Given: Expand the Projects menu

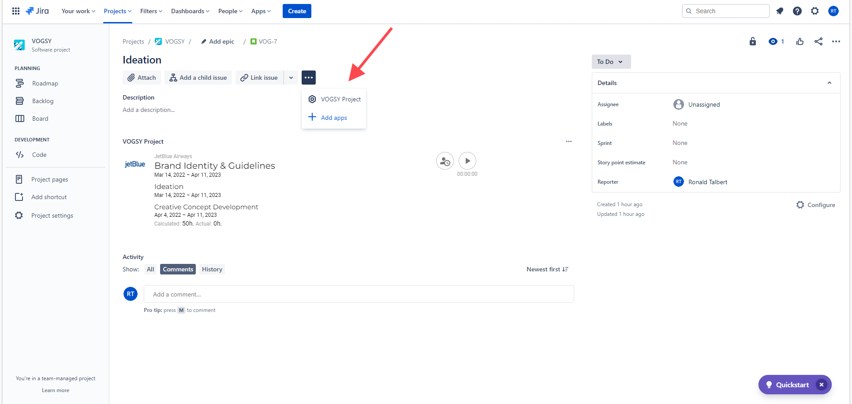Looking at the screenshot, I should click(x=118, y=11).
